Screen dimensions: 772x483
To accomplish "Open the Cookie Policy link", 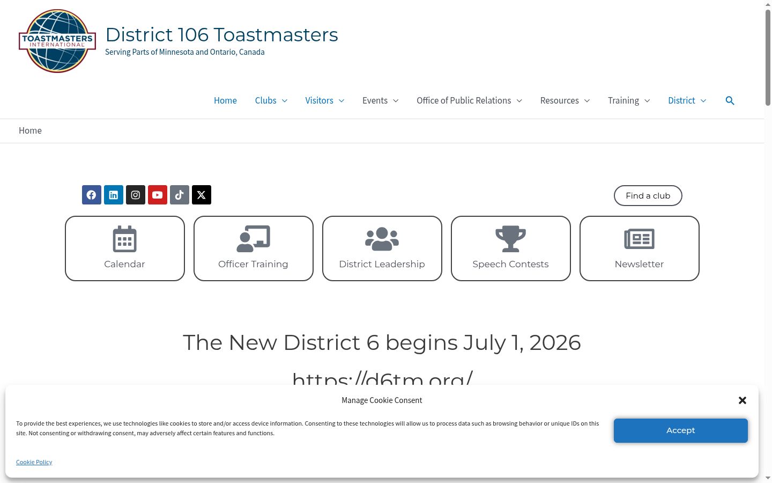I will 34,462.
